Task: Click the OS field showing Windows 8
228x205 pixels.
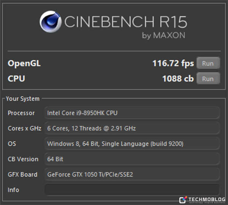Action: pyautogui.click(x=132, y=143)
